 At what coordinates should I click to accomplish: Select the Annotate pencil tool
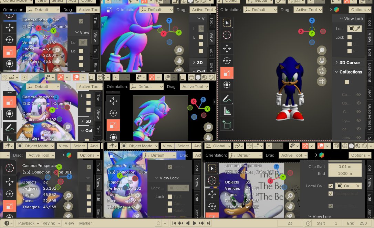point(227,99)
